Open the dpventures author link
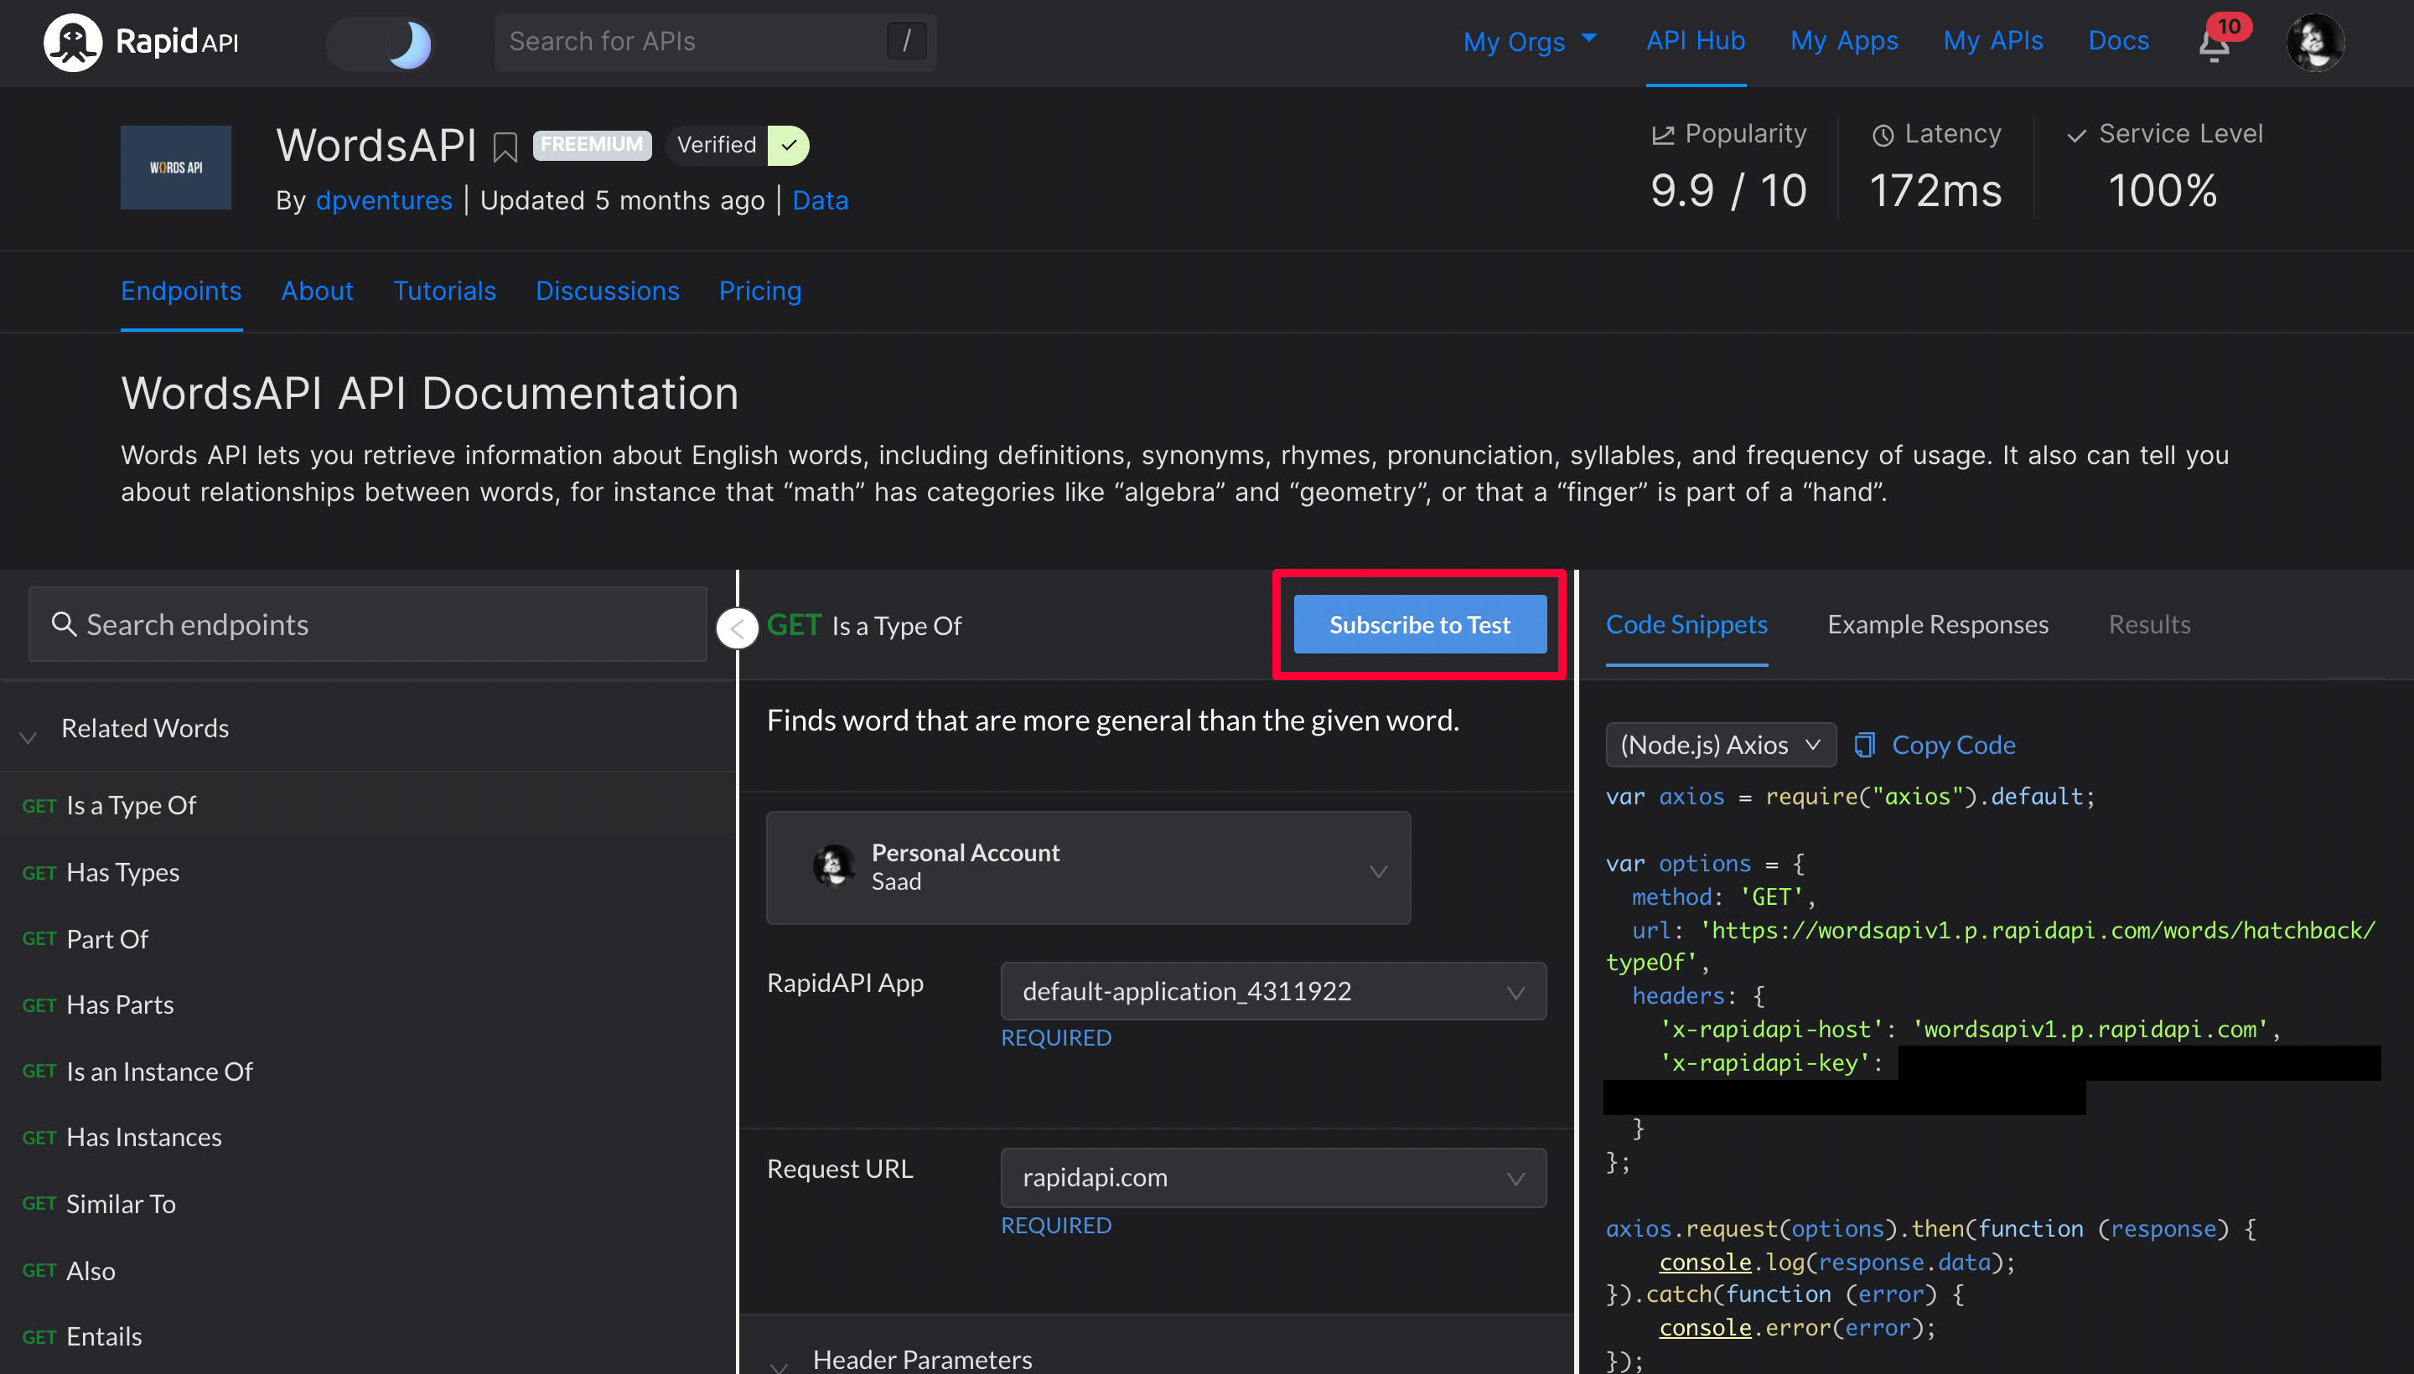 pos(383,201)
